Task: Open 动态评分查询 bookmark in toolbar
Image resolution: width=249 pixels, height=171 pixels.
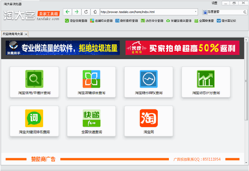Action: (152, 21)
